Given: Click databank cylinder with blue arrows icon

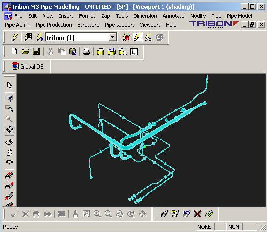Looking at the screenshot, I should 112,51.
